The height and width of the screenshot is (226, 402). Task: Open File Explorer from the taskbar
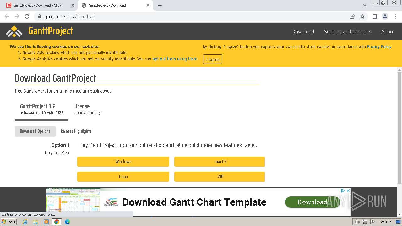[35, 222]
